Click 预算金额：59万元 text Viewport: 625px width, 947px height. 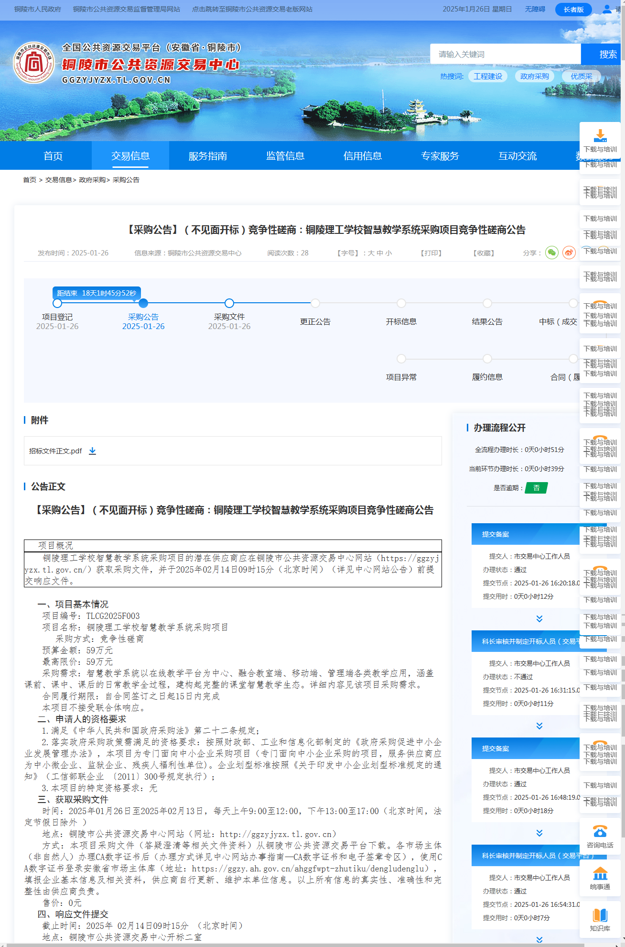[77, 650]
